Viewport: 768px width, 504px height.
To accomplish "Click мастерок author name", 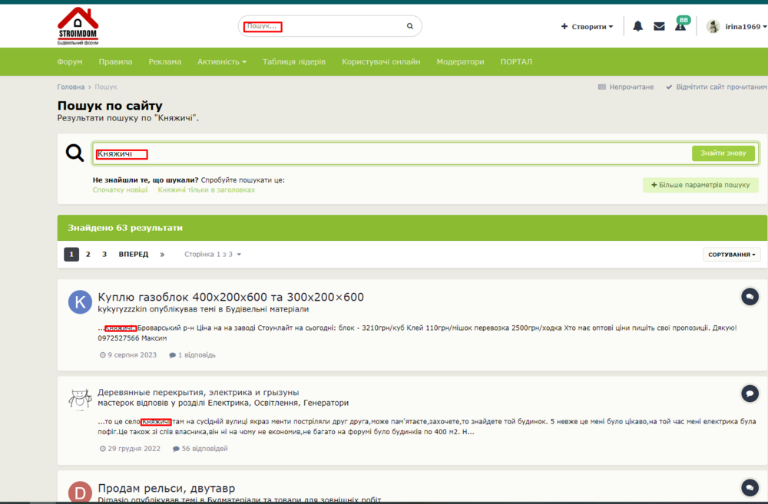I will 116,403.
